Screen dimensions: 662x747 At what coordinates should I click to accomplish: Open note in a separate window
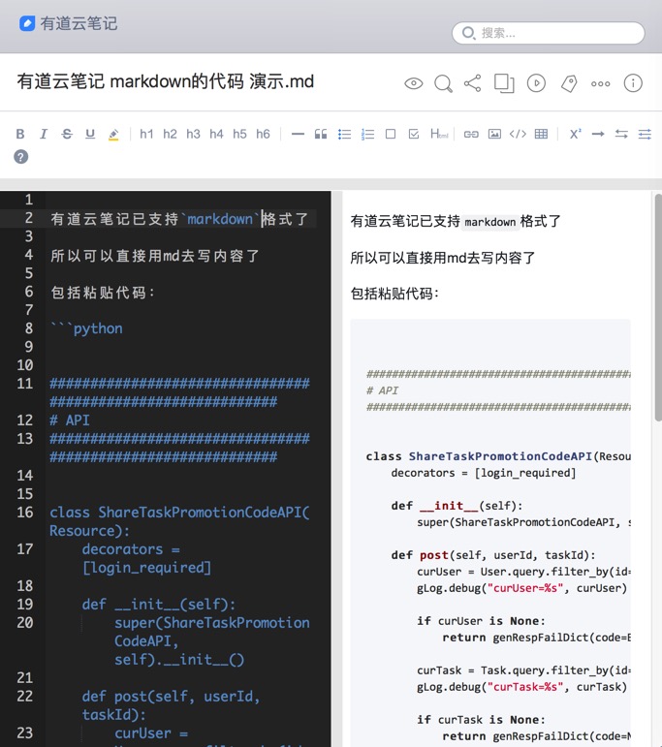pyautogui.click(x=504, y=83)
